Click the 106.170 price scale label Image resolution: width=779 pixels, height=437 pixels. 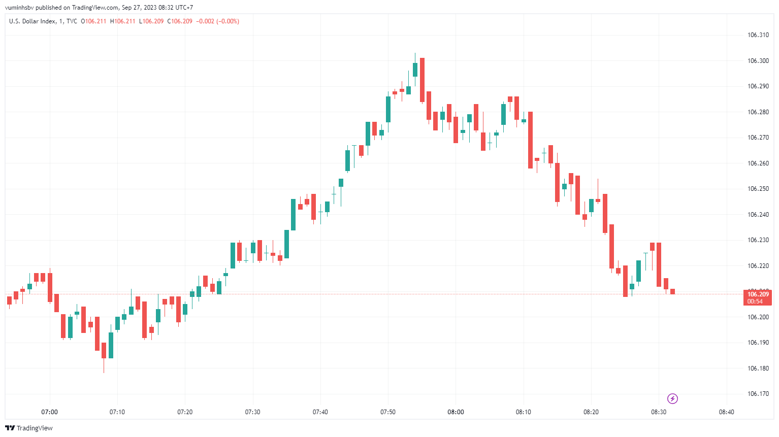pos(758,394)
